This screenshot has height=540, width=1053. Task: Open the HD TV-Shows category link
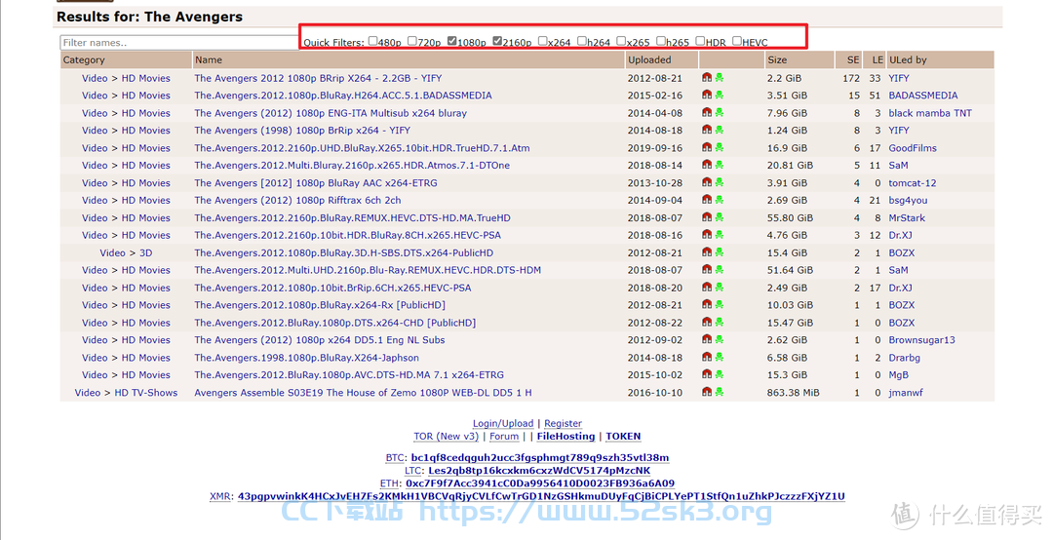pyautogui.click(x=145, y=392)
